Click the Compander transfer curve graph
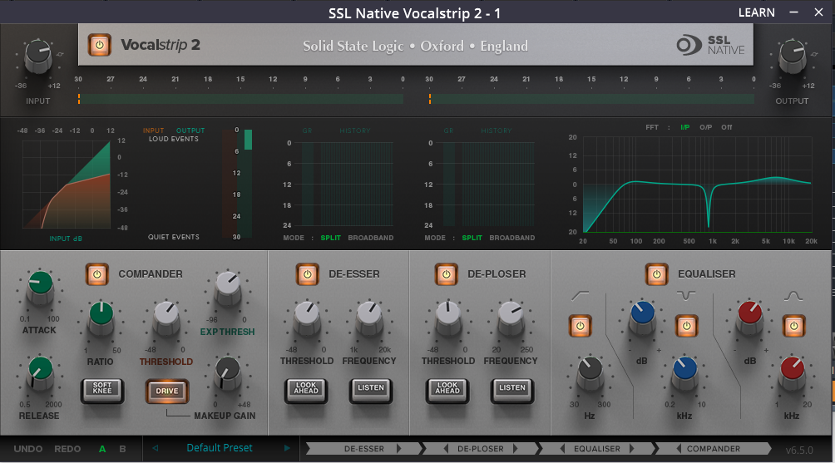The image size is (835, 463). coord(67,185)
